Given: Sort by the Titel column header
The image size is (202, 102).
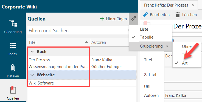Looking at the screenshot, I should click(59, 42).
